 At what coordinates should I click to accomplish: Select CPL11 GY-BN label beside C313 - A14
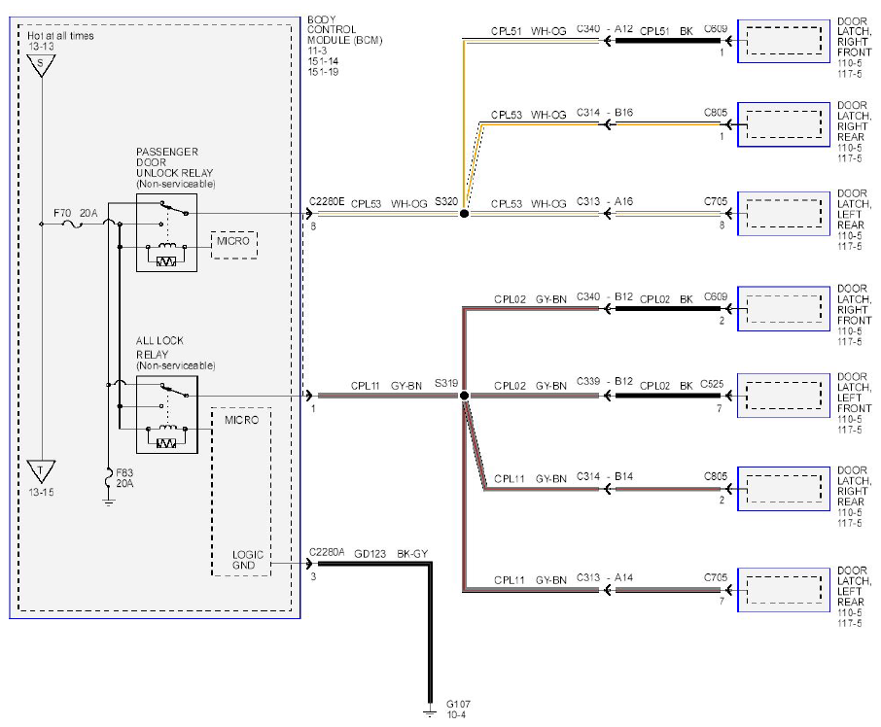tap(530, 580)
